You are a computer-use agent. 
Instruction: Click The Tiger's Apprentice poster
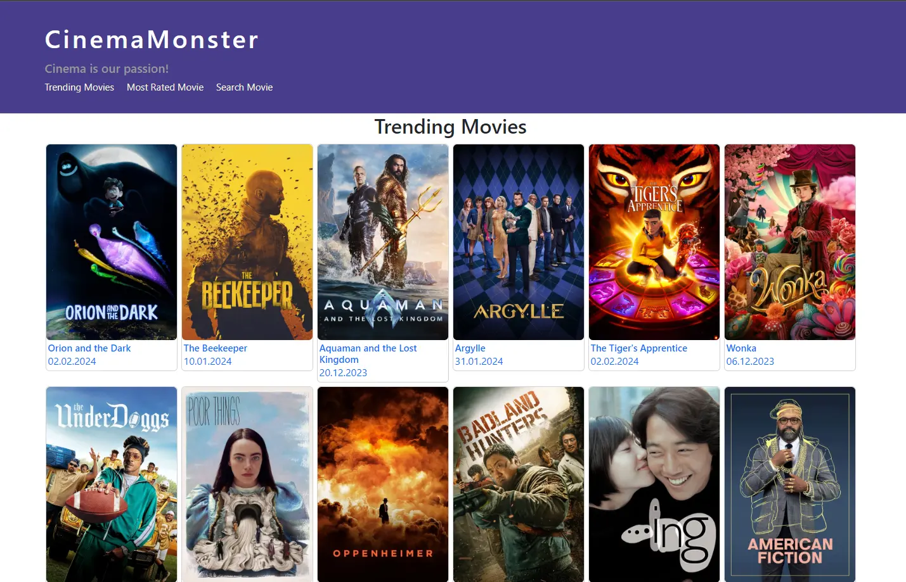point(654,241)
